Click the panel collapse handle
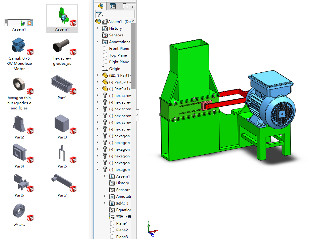Screen dimensions: 311x239 click(x=137, y=115)
